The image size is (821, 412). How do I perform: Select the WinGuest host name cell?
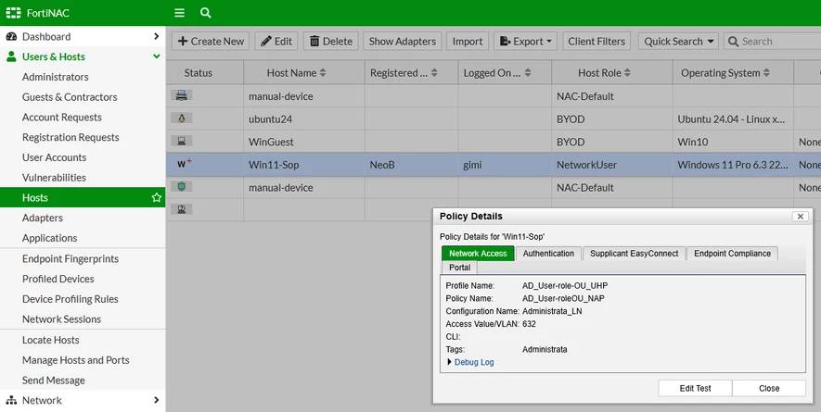pos(303,142)
